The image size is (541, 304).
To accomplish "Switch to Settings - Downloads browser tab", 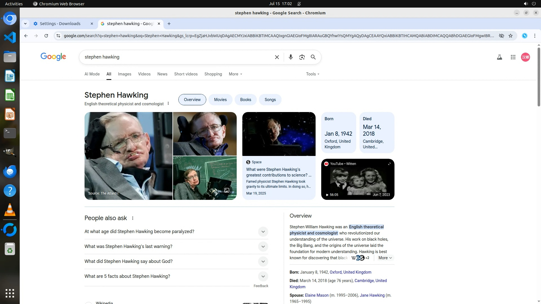I will 60,24.
